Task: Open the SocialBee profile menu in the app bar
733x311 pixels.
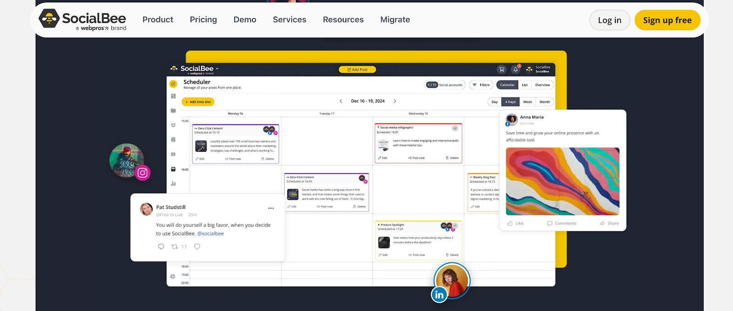Action: [x=538, y=69]
